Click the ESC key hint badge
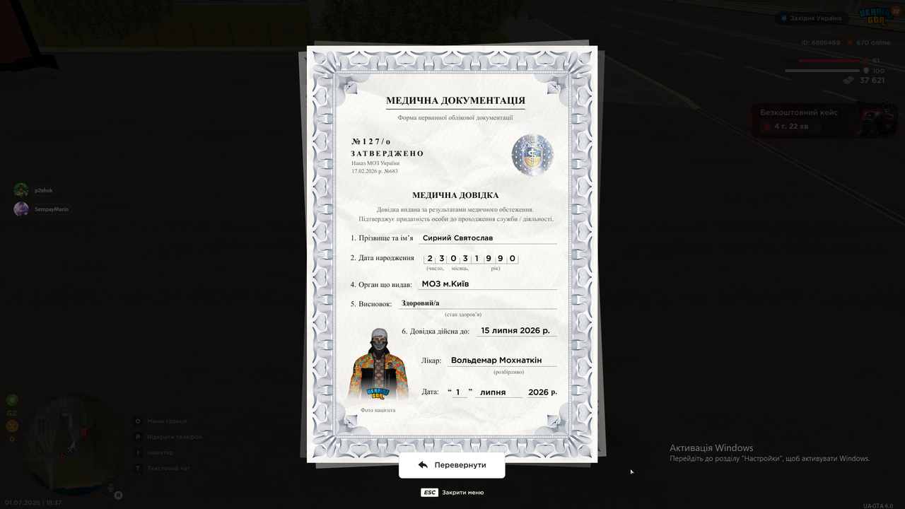The image size is (905, 509). coord(429,492)
